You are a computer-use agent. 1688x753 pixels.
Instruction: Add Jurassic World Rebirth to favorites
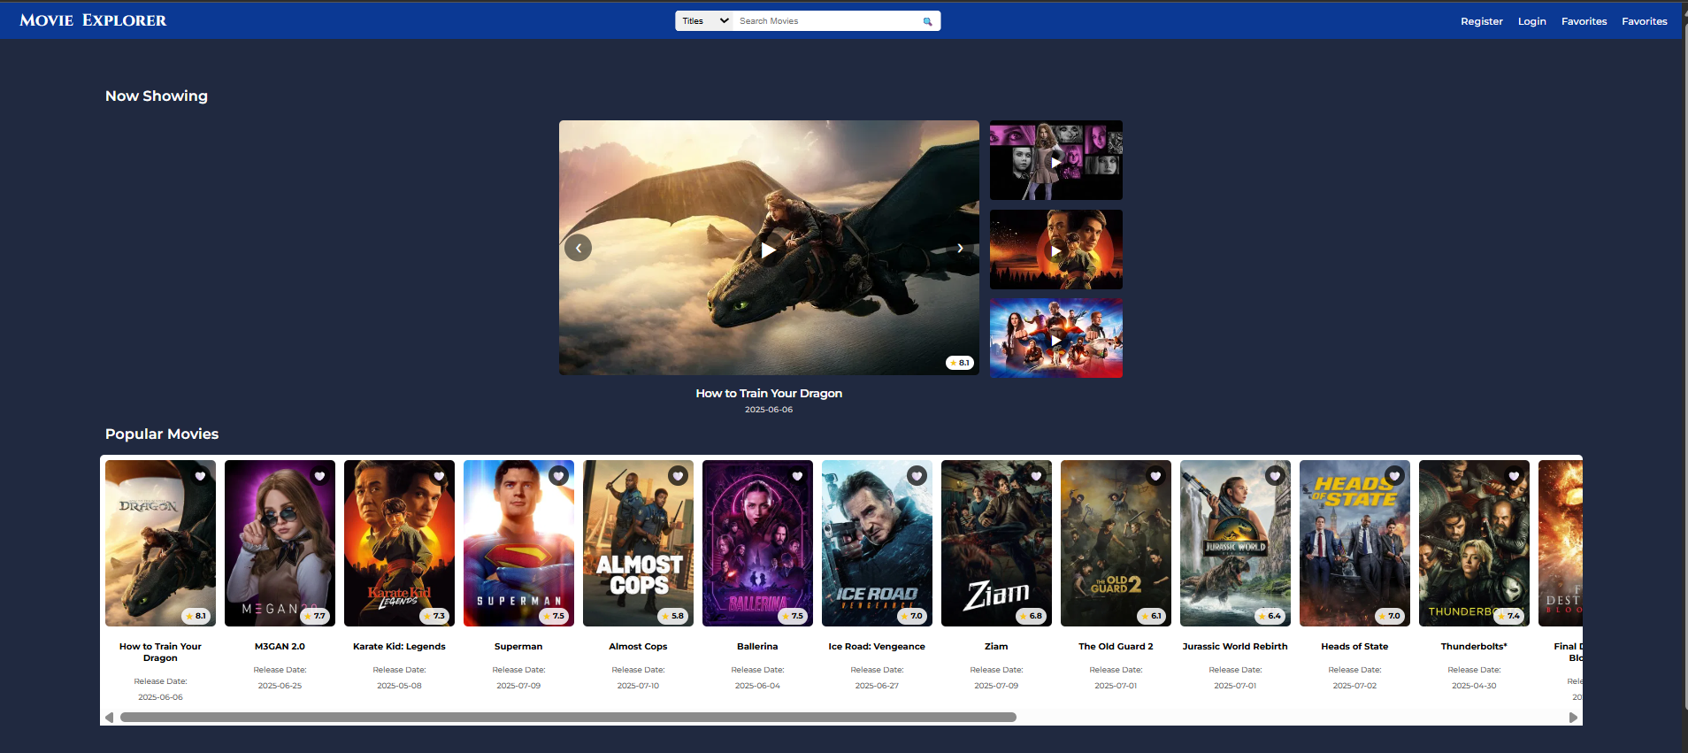pos(1275,476)
